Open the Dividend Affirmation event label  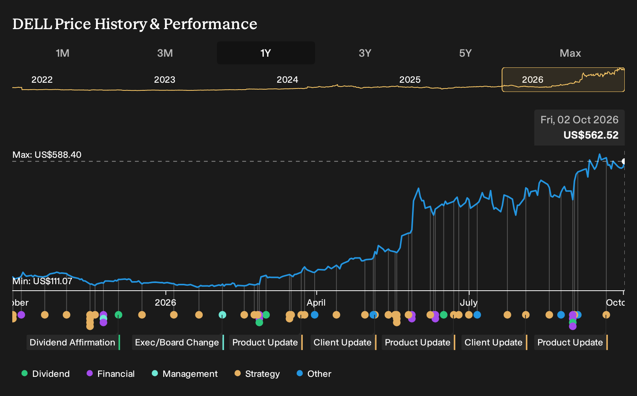coord(73,342)
